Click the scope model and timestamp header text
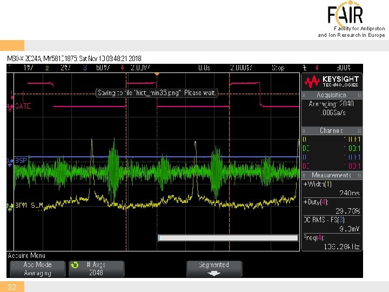This screenshot has width=389, height=292. coord(74,58)
